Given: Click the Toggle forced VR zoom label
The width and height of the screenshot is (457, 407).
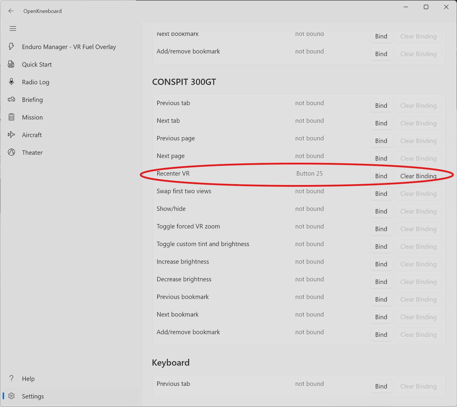Looking at the screenshot, I should (188, 226).
